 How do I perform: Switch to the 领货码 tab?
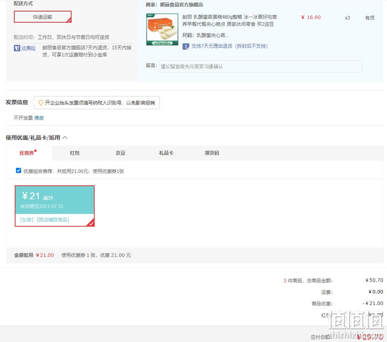point(212,153)
